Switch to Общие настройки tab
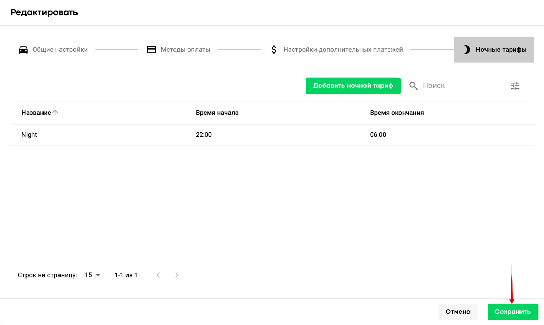 click(60, 50)
